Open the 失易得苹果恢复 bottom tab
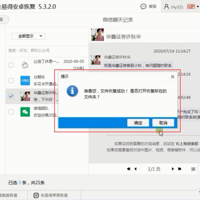200x200 pixels. coord(54,195)
